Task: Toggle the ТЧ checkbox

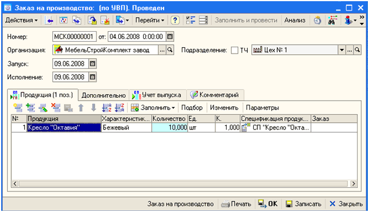Action: pos(234,50)
